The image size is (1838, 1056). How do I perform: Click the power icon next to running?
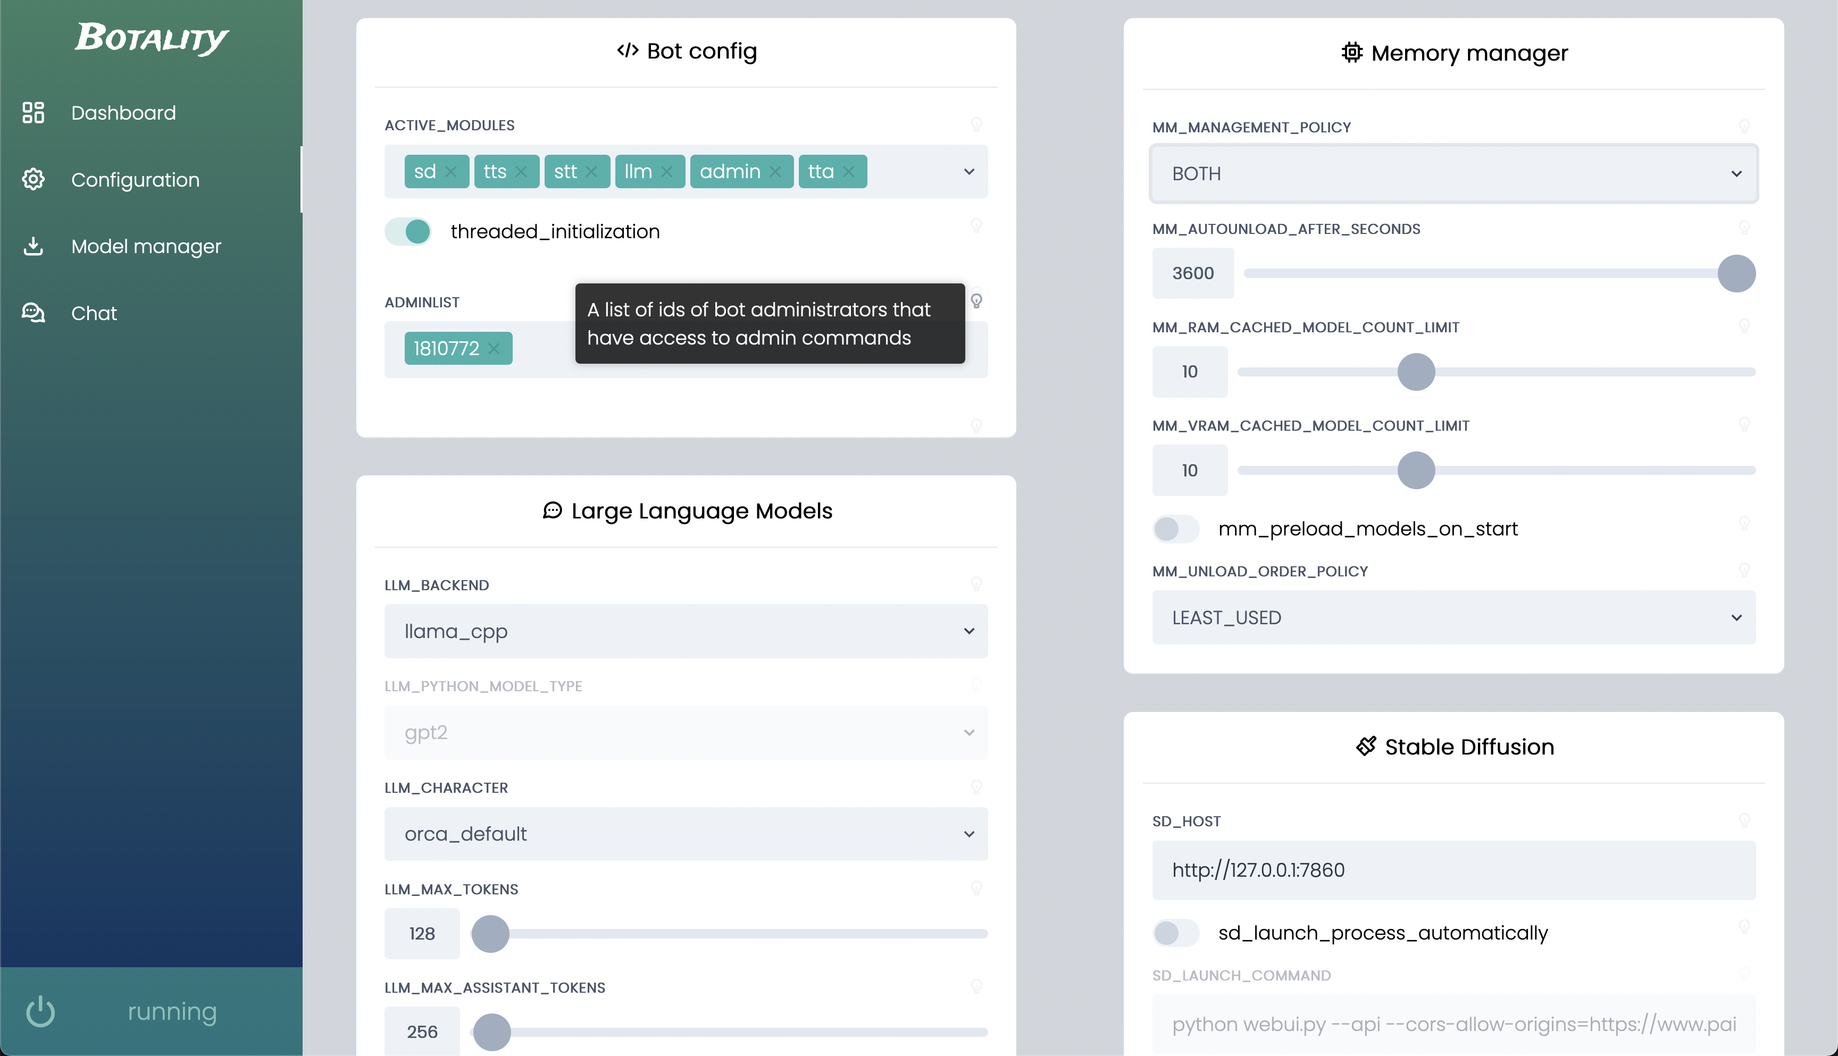coord(40,1012)
